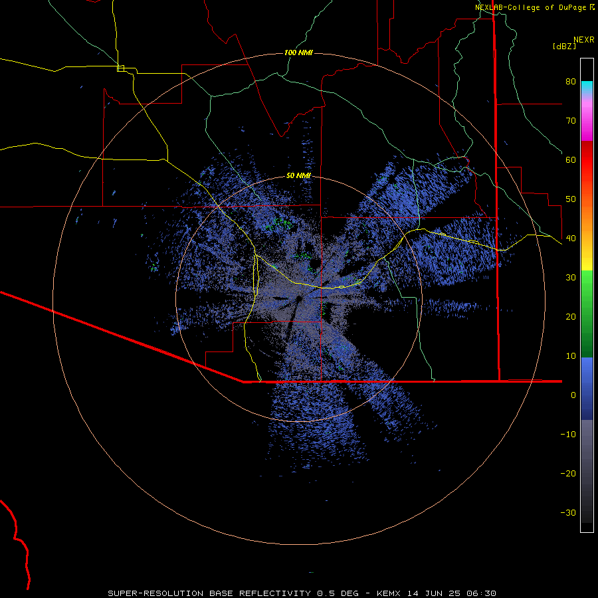Click the 30 value on the dBZ scale
The width and height of the screenshot is (598, 598).
pyautogui.click(x=571, y=278)
